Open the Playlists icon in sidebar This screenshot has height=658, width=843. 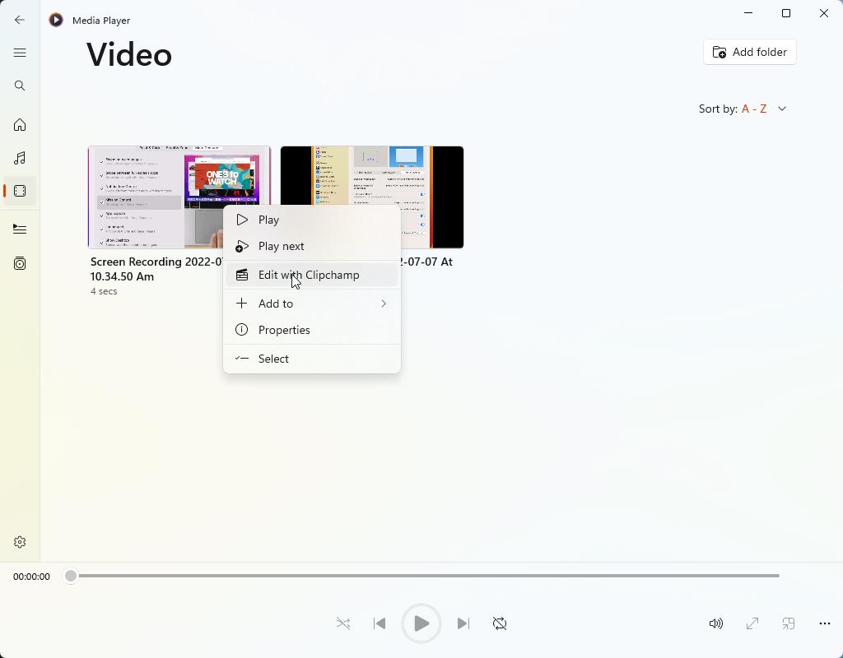(20, 263)
